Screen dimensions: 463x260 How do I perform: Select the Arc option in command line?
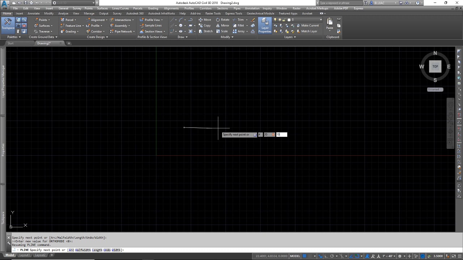pyautogui.click(x=71, y=250)
